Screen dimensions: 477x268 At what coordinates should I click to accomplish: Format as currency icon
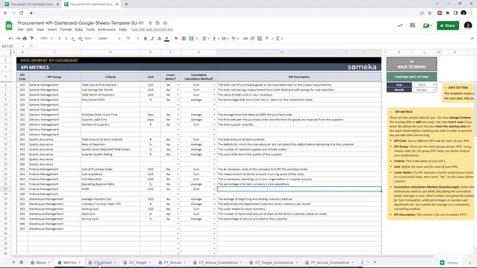(x=60, y=39)
